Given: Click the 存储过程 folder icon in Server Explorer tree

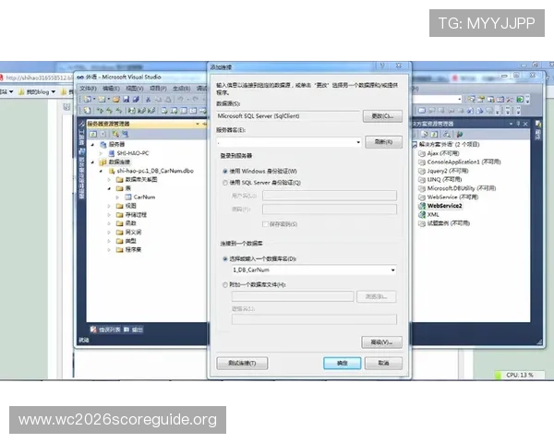Looking at the screenshot, I should click(120, 215).
